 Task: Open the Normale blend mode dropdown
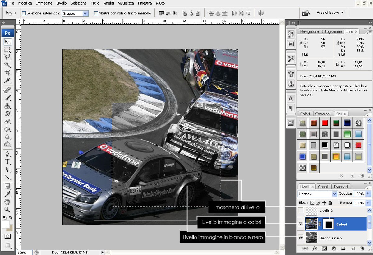334,194
